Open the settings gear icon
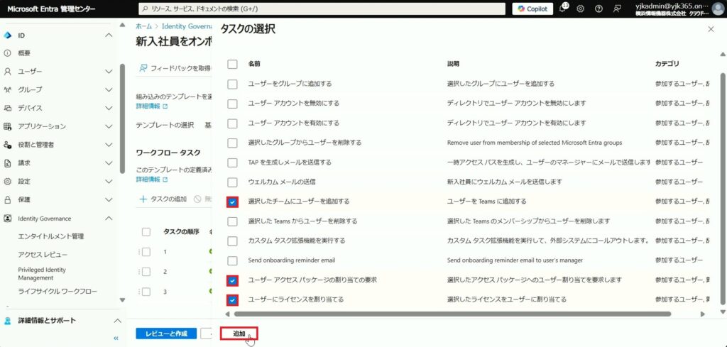The image size is (727, 347). pyautogui.click(x=581, y=9)
